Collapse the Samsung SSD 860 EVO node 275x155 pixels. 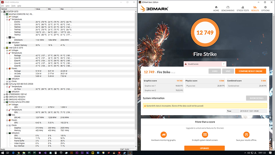[4, 84]
